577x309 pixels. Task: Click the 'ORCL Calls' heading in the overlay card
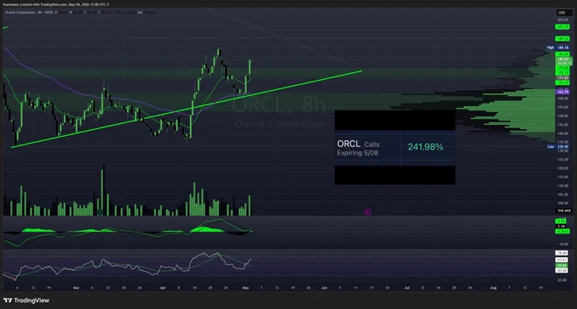[358, 144]
